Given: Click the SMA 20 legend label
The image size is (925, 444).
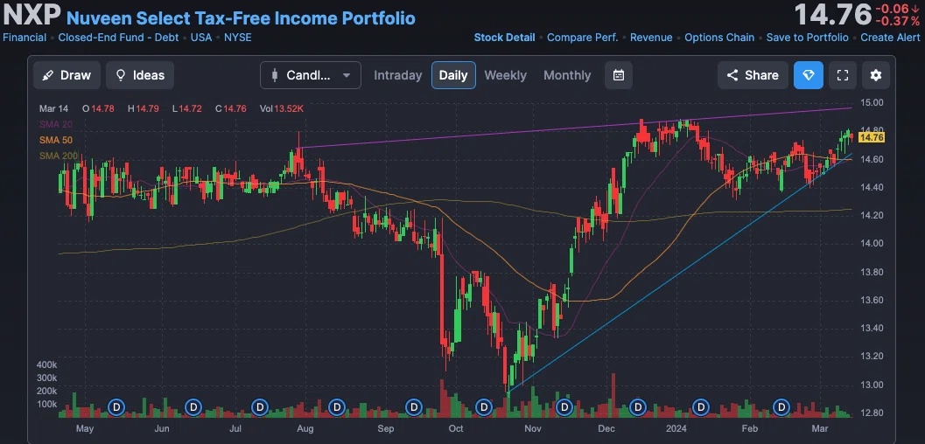Looking at the screenshot, I should tap(55, 124).
